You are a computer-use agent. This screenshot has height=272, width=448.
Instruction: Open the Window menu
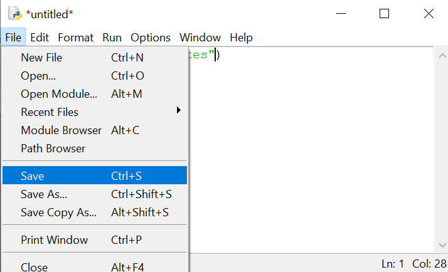[200, 38]
